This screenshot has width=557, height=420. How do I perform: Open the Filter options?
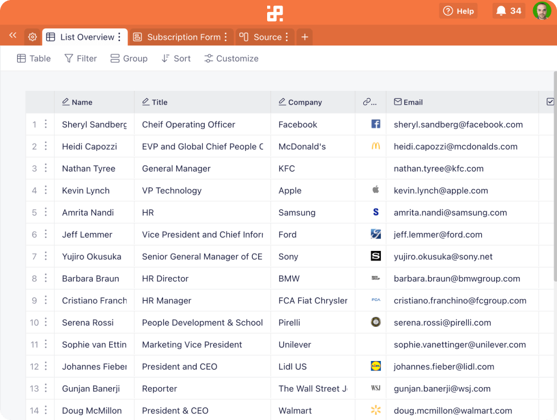(81, 58)
